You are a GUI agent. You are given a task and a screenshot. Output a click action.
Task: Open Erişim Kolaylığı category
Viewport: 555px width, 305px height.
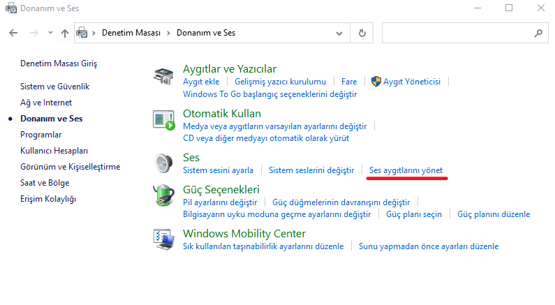48,199
